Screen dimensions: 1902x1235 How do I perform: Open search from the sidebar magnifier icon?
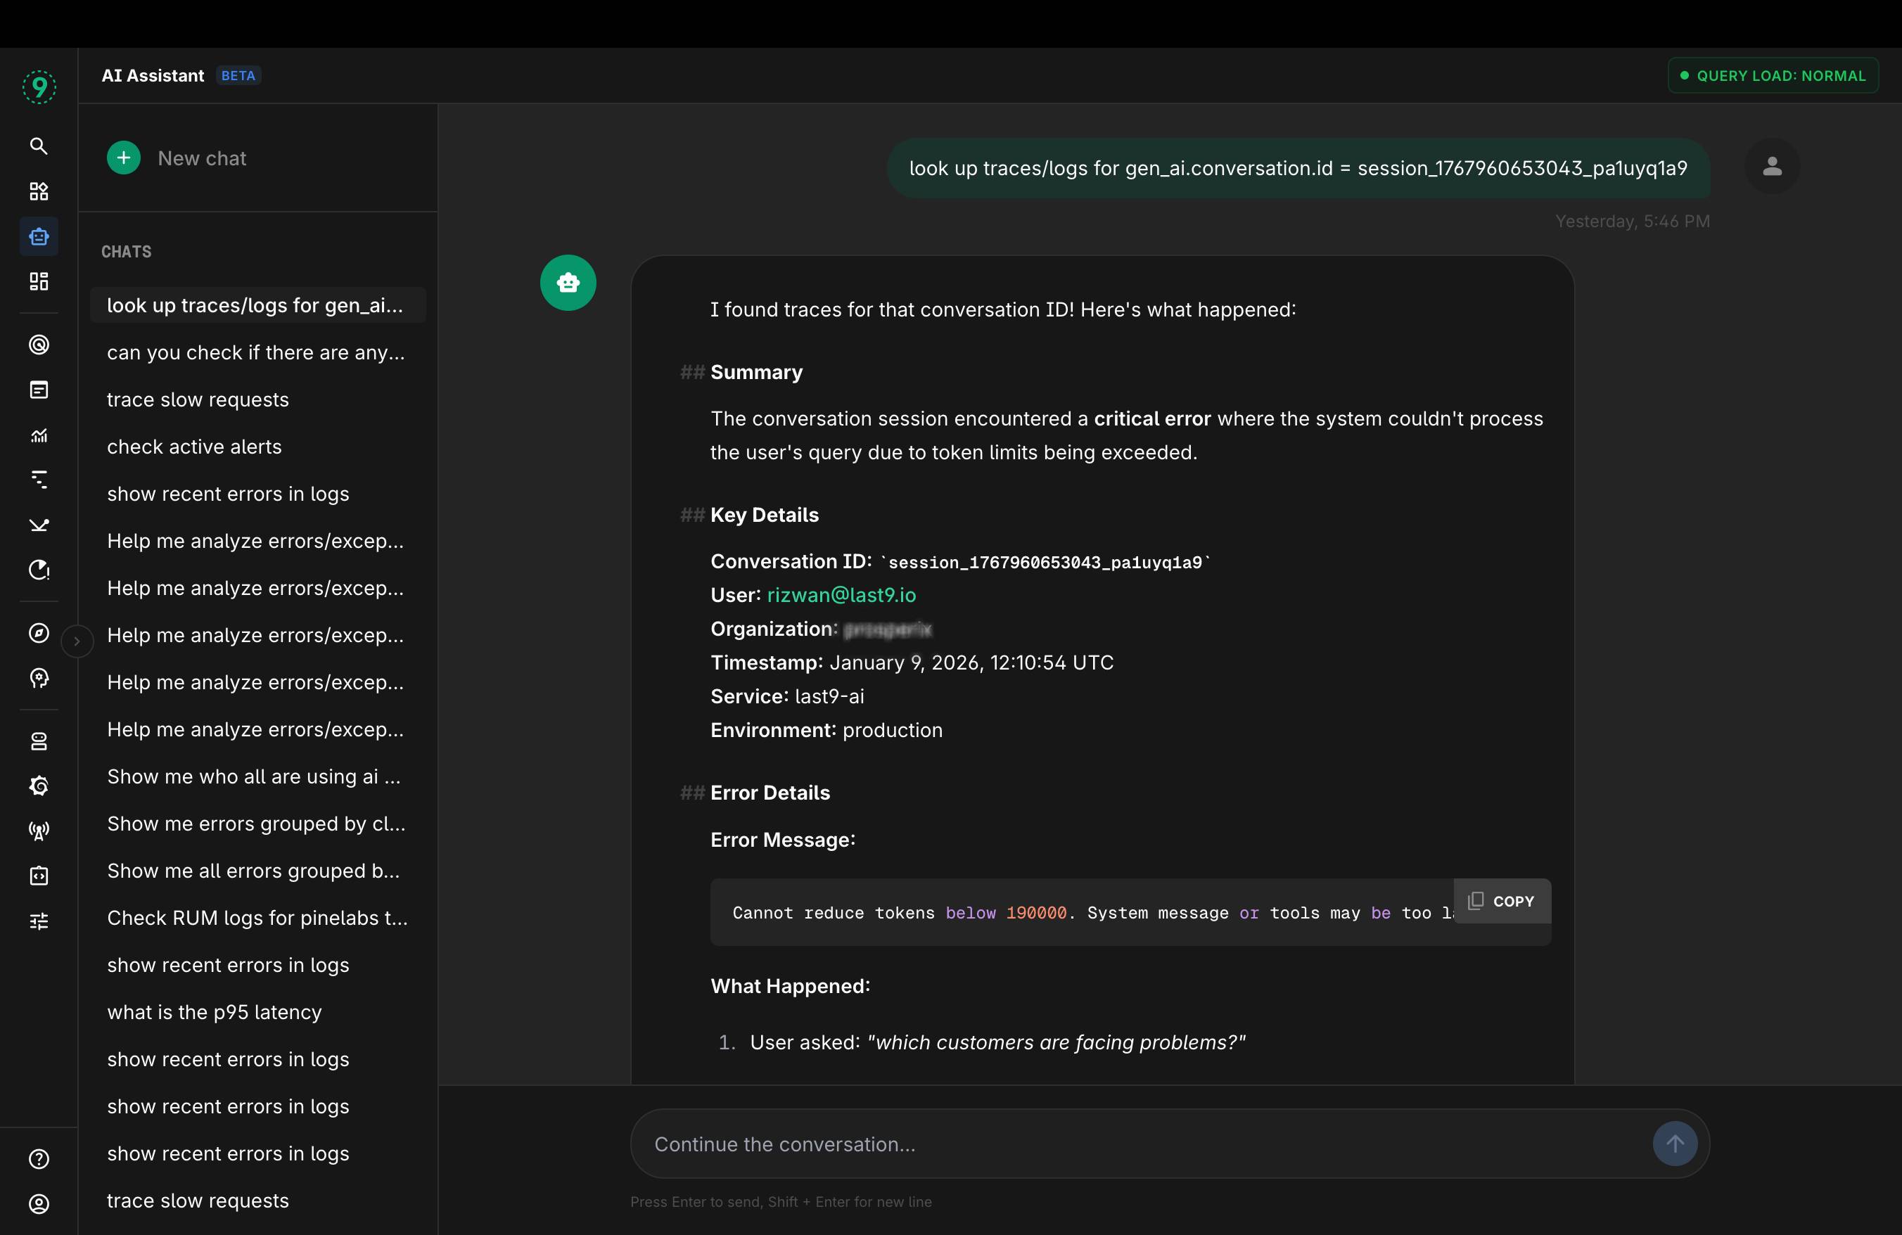click(x=39, y=146)
